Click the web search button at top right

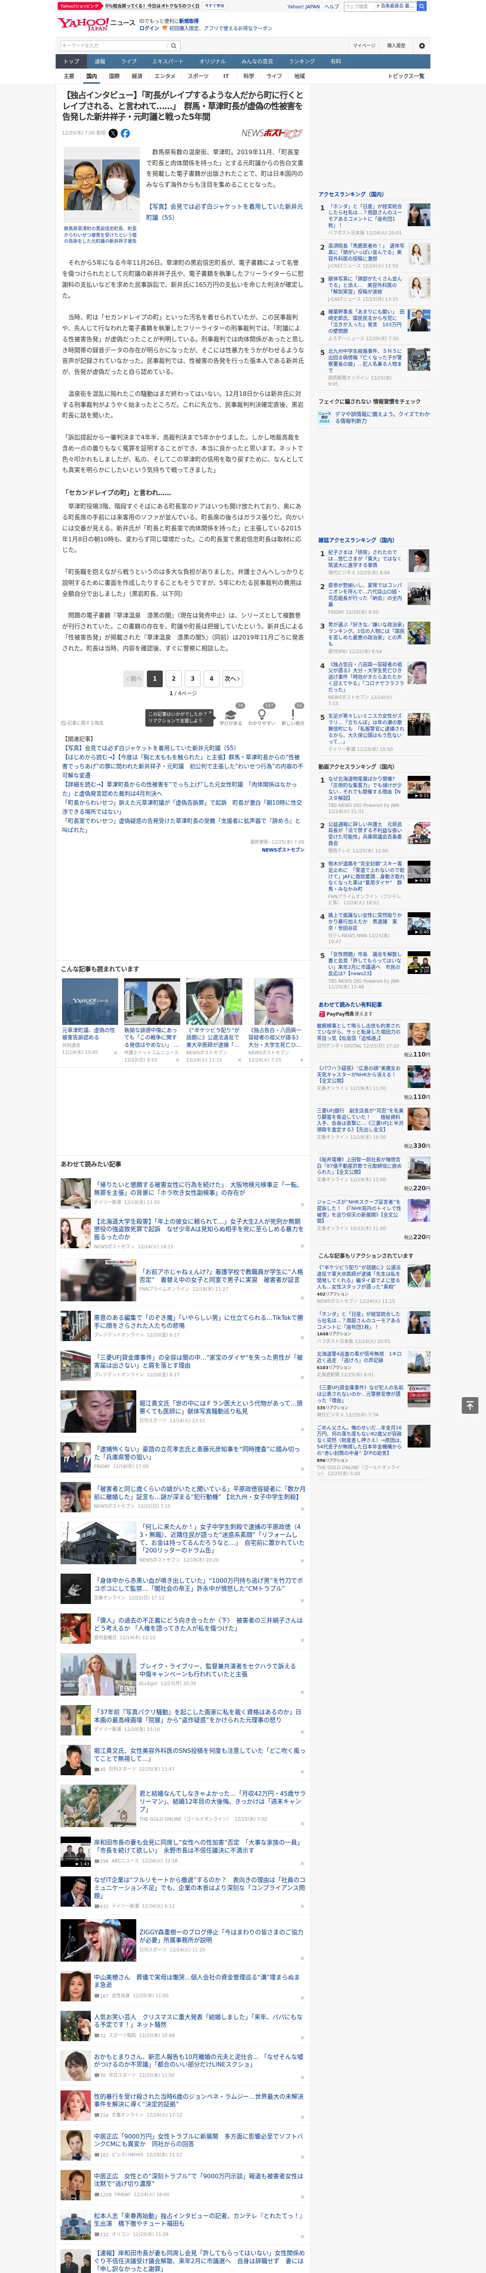click(422, 6)
